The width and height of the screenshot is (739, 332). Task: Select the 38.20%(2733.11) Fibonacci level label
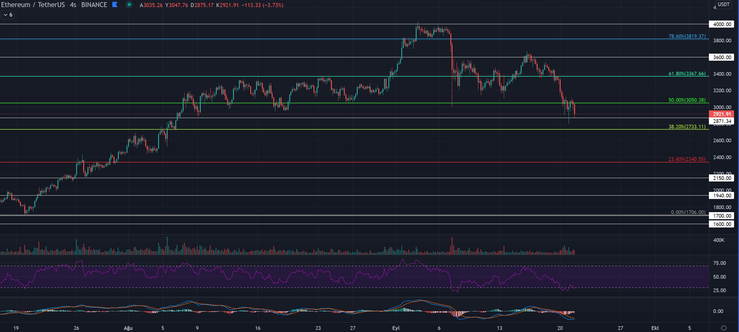point(687,127)
